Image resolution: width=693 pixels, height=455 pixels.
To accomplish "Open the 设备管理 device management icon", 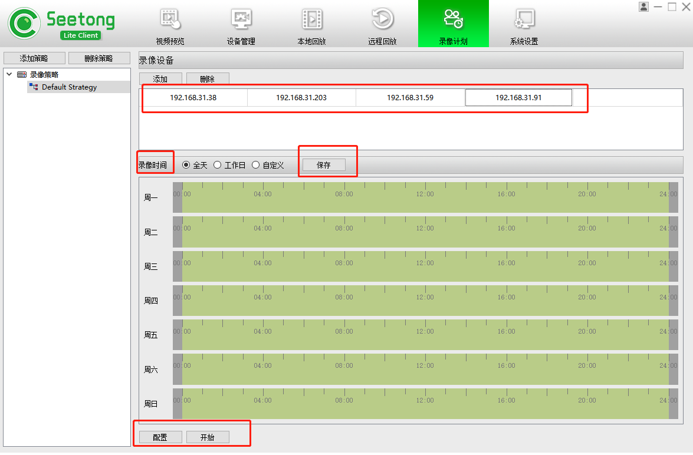I will (x=241, y=19).
